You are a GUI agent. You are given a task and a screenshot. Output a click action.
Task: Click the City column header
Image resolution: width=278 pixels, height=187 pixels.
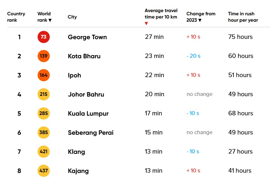pos(72,17)
